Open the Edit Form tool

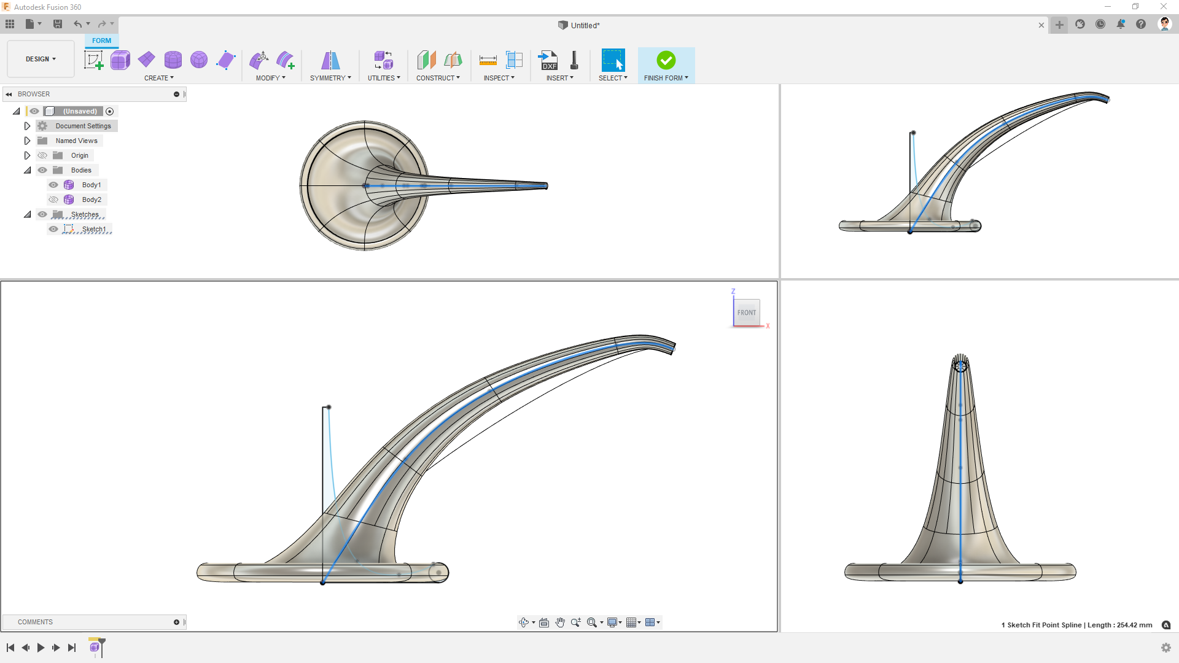click(260, 60)
